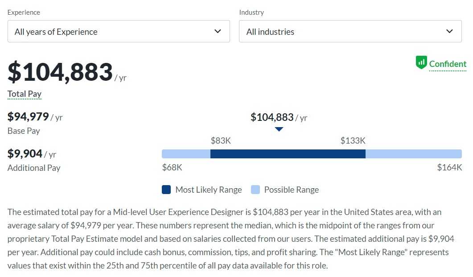Click the Experience dropdown chevron arrow
Screen dimensions: 473x277
(218, 31)
